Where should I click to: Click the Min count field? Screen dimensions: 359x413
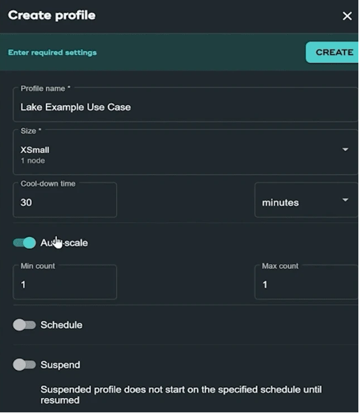65,282
